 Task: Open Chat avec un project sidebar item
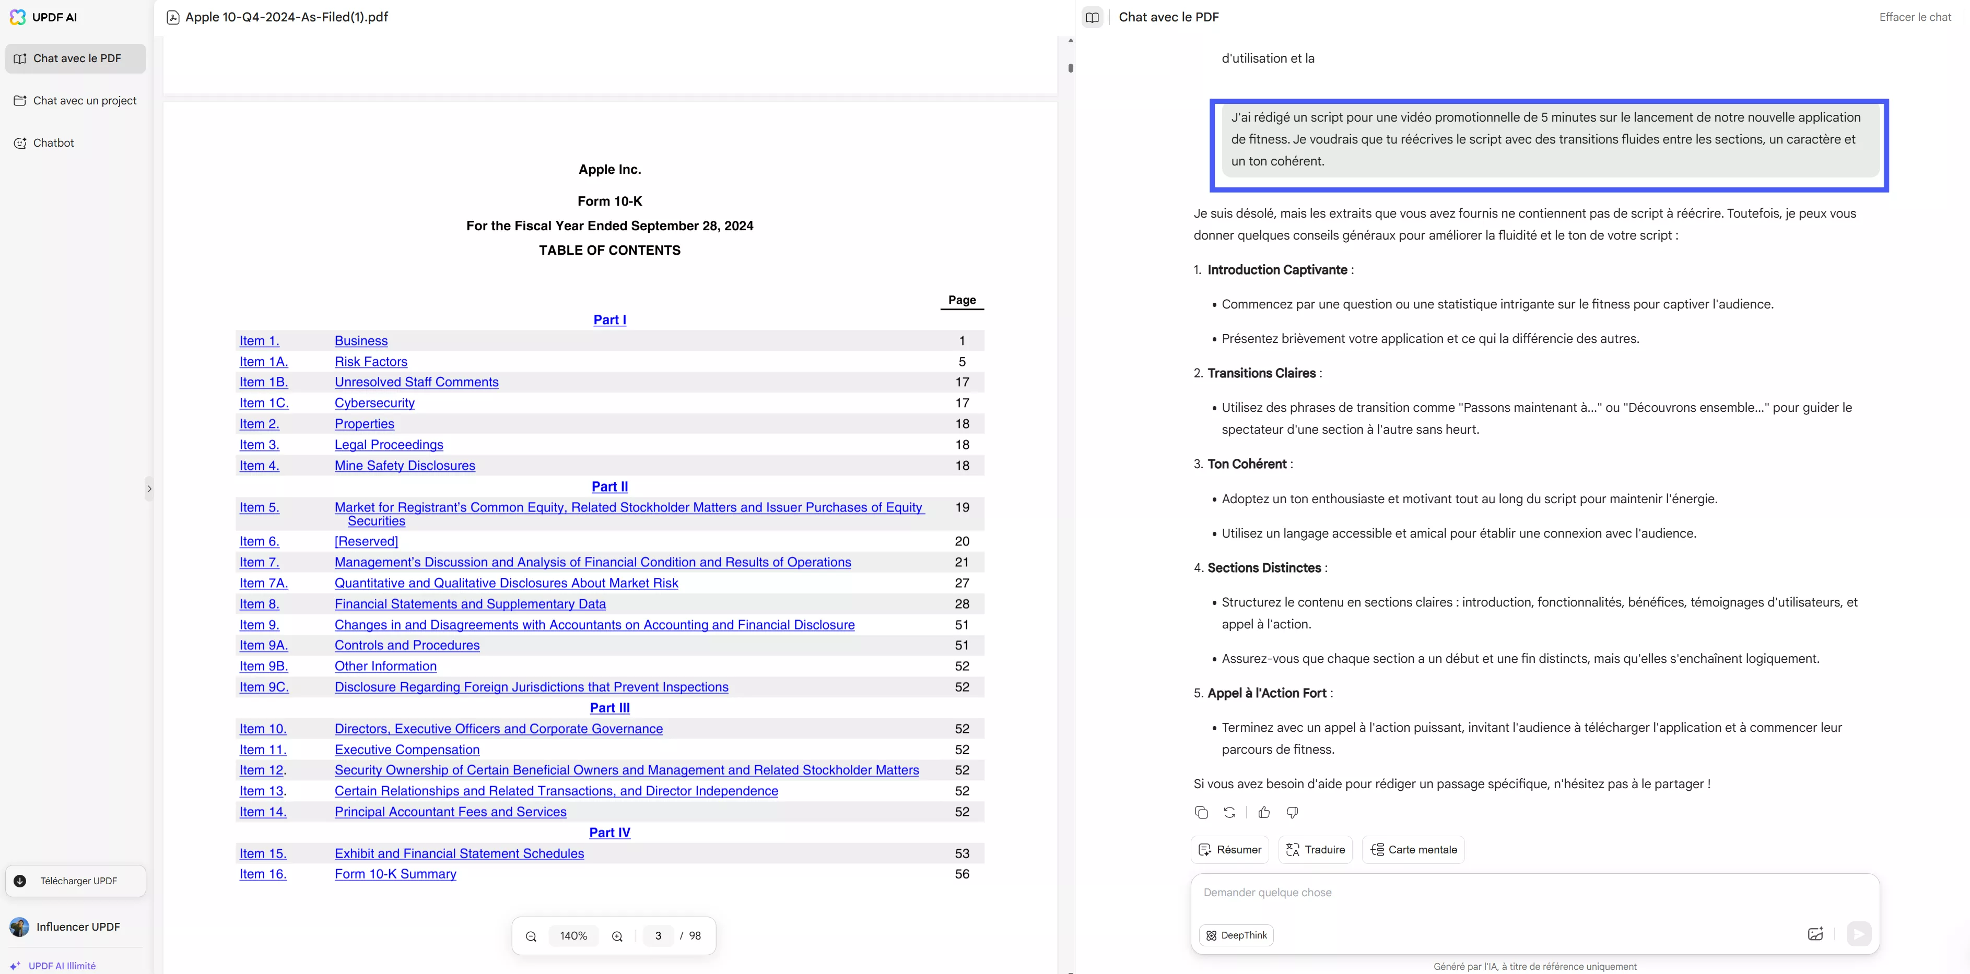click(x=76, y=100)
